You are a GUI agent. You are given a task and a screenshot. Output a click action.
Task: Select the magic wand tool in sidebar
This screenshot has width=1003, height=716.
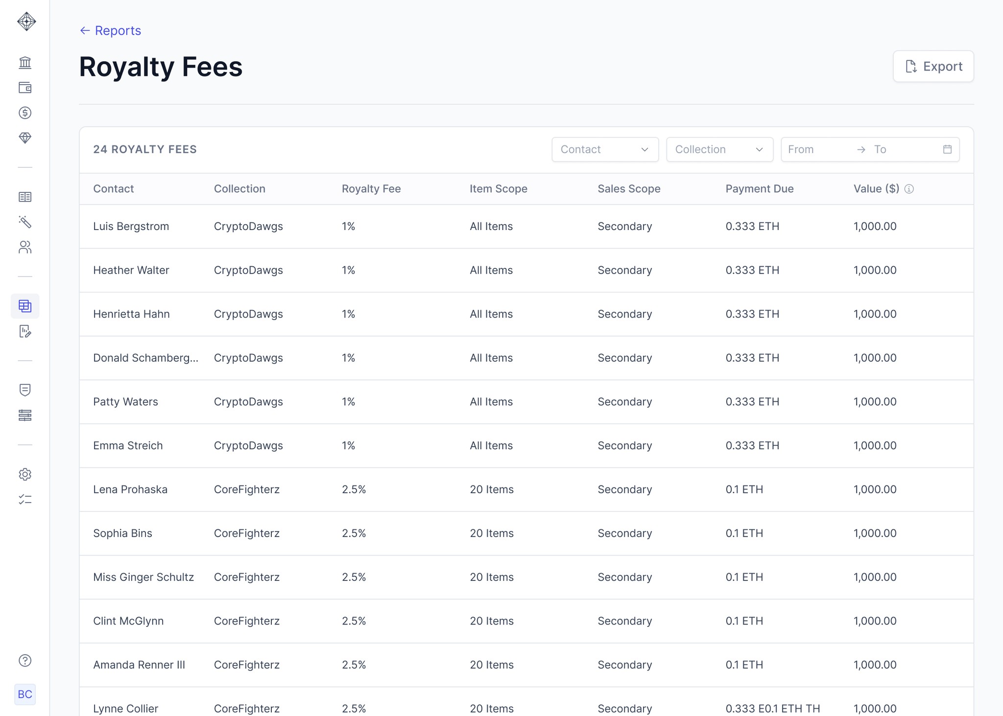coord(25,223)
